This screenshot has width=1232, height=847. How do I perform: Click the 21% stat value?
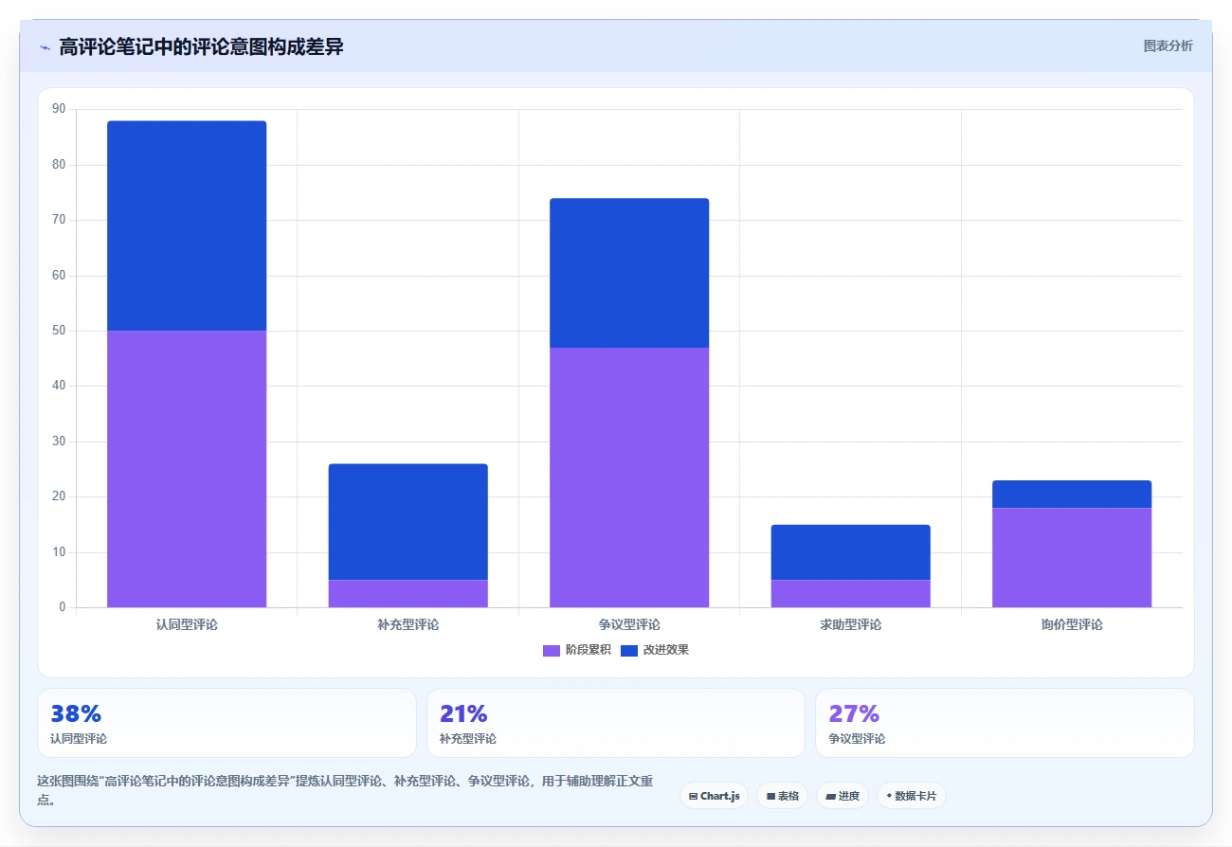(463, 713)
